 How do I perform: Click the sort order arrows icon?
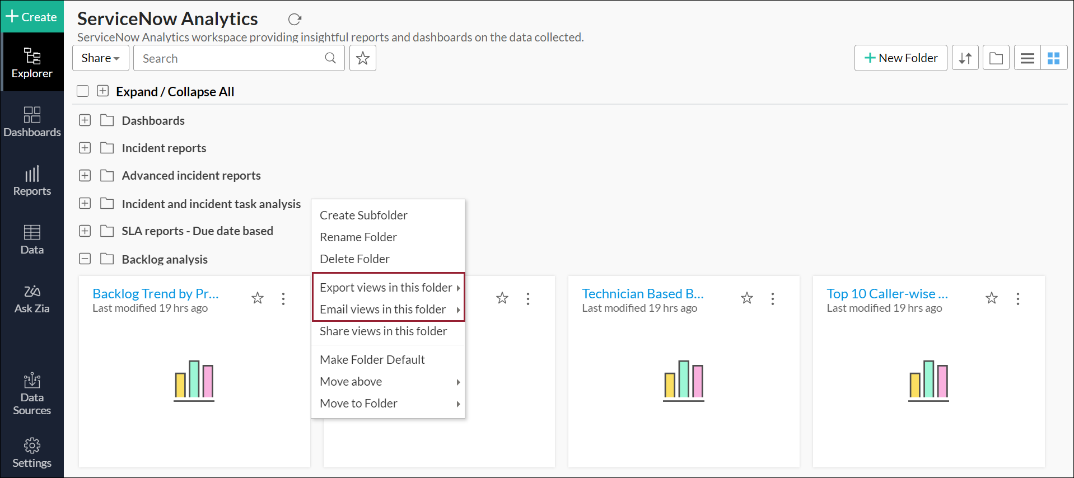tap(965, 58)
